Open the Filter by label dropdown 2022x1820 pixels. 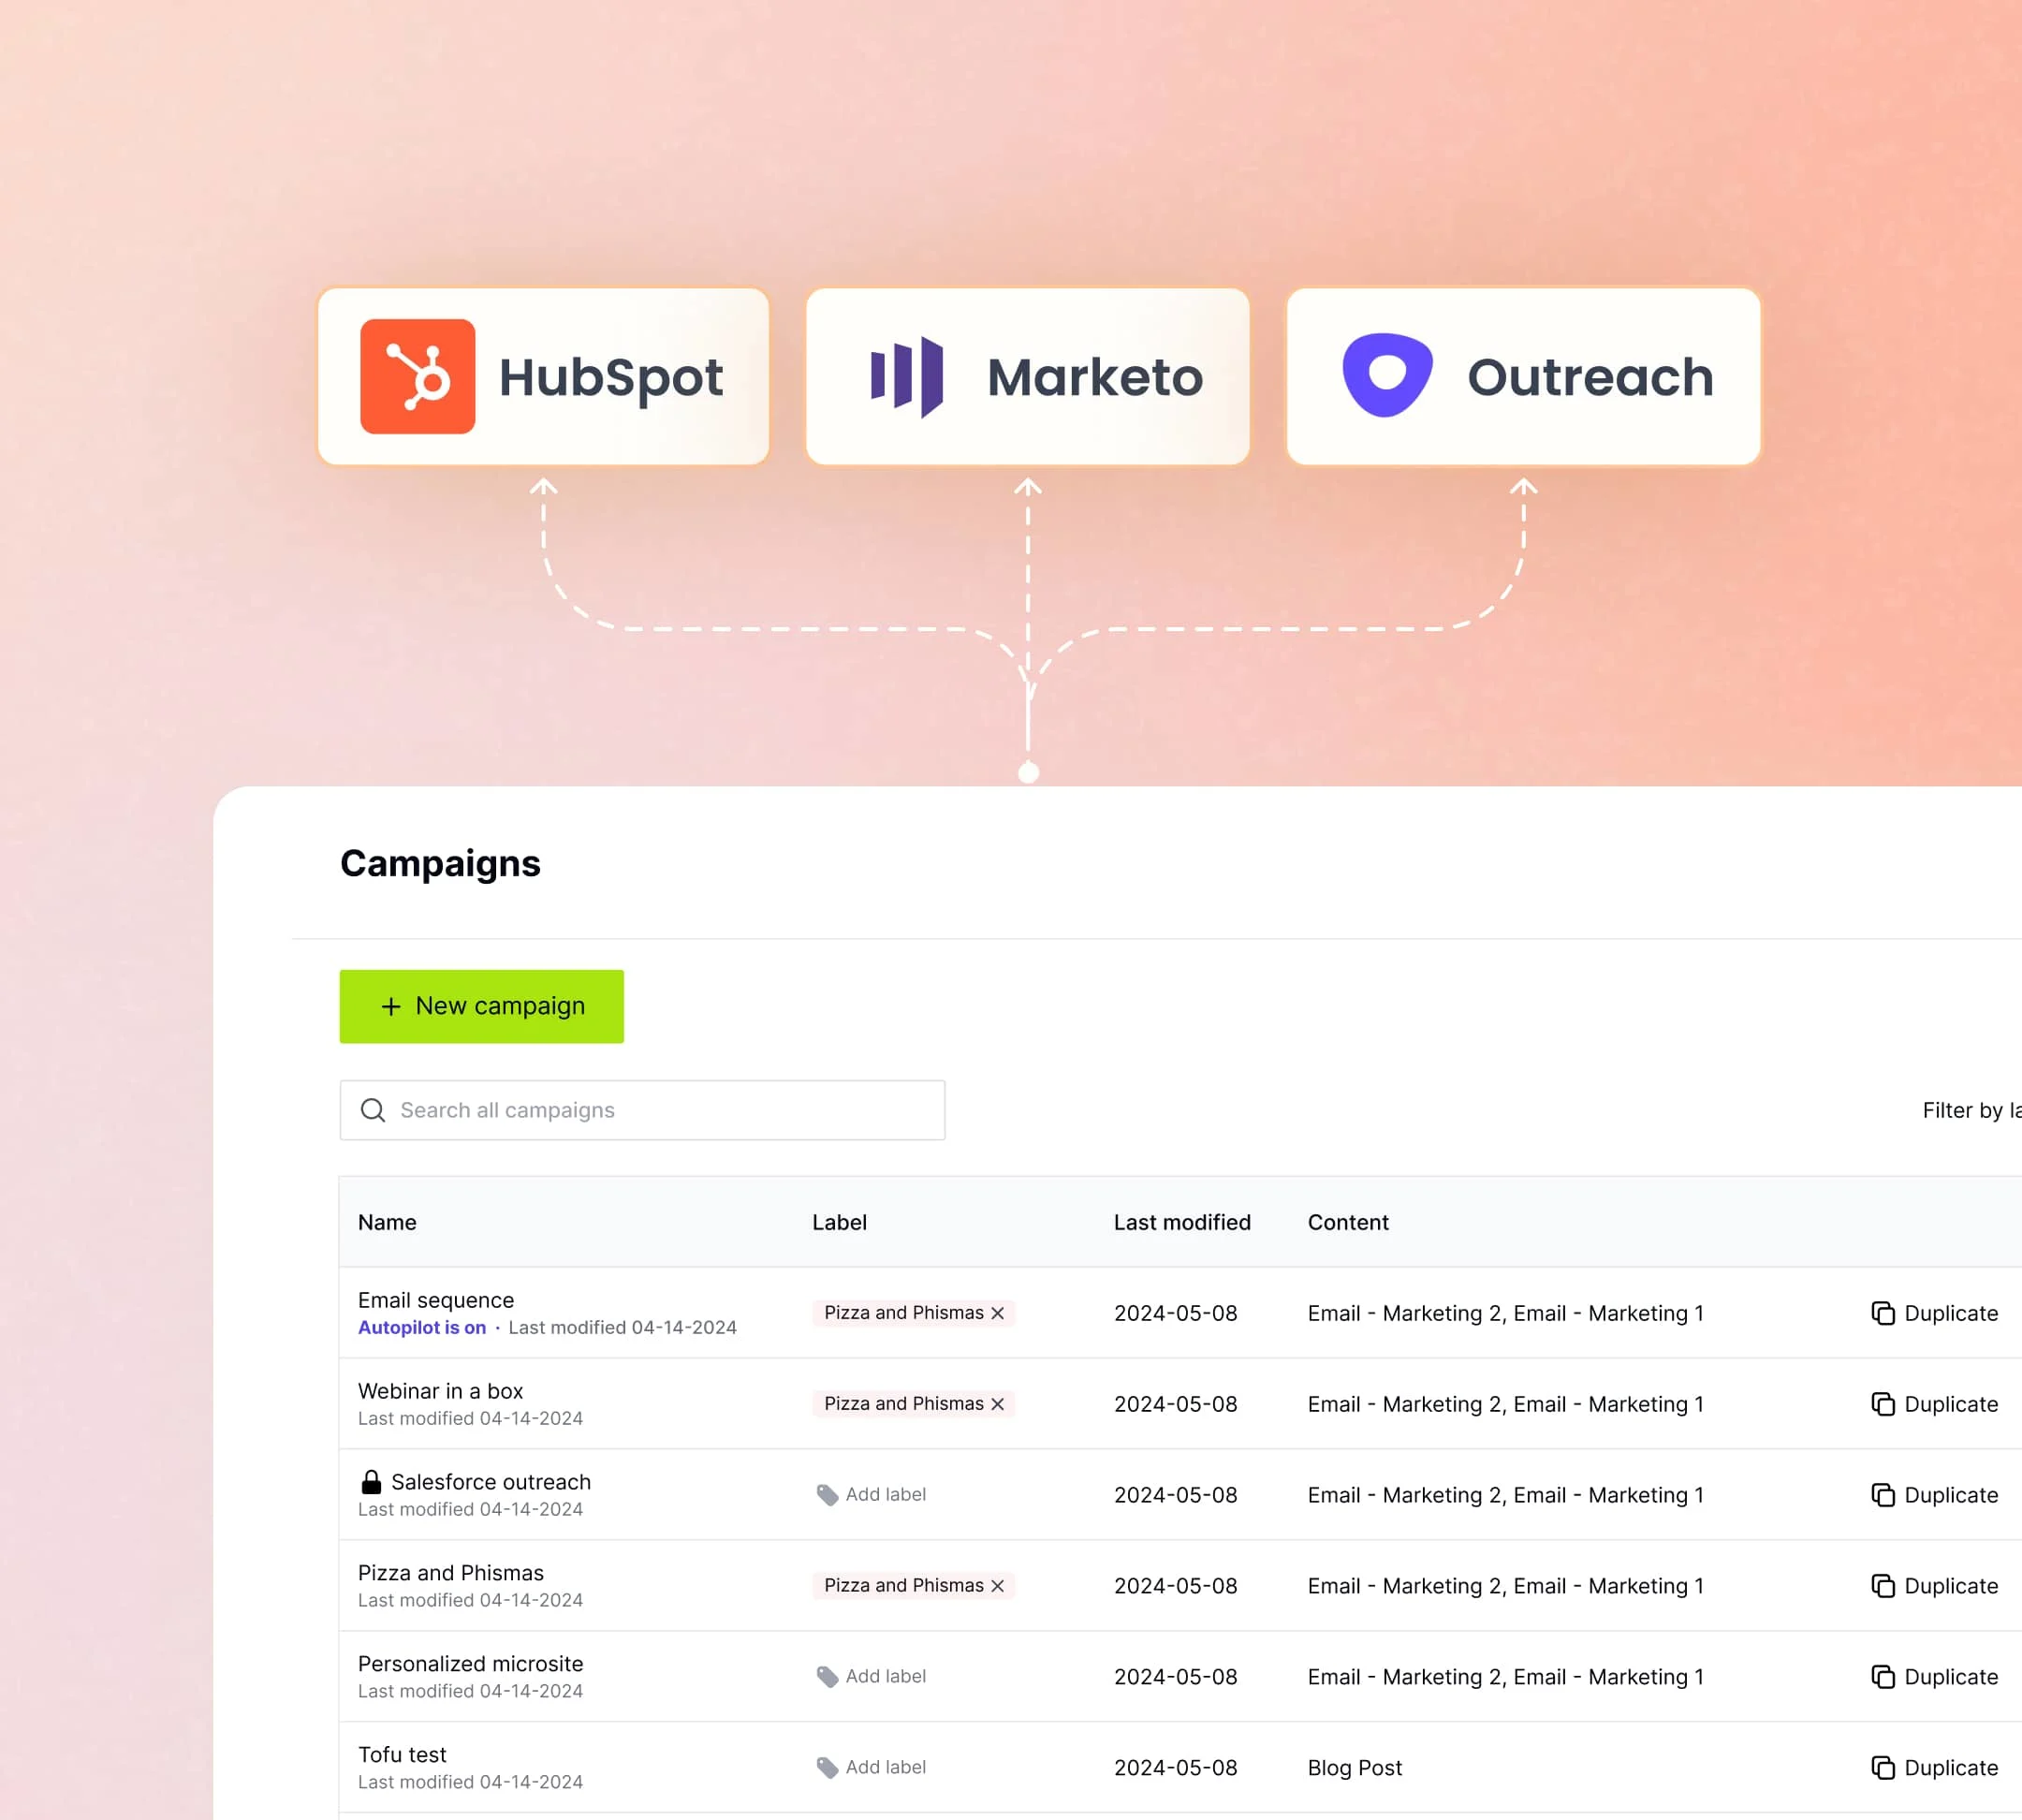[x=1970, y=1110]
